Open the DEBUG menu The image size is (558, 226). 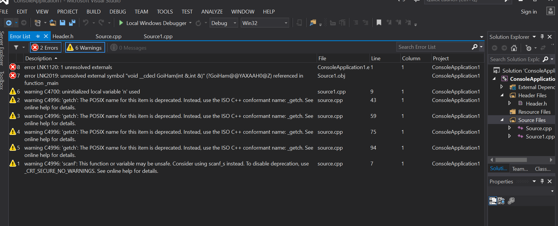(x=118, y=12)
